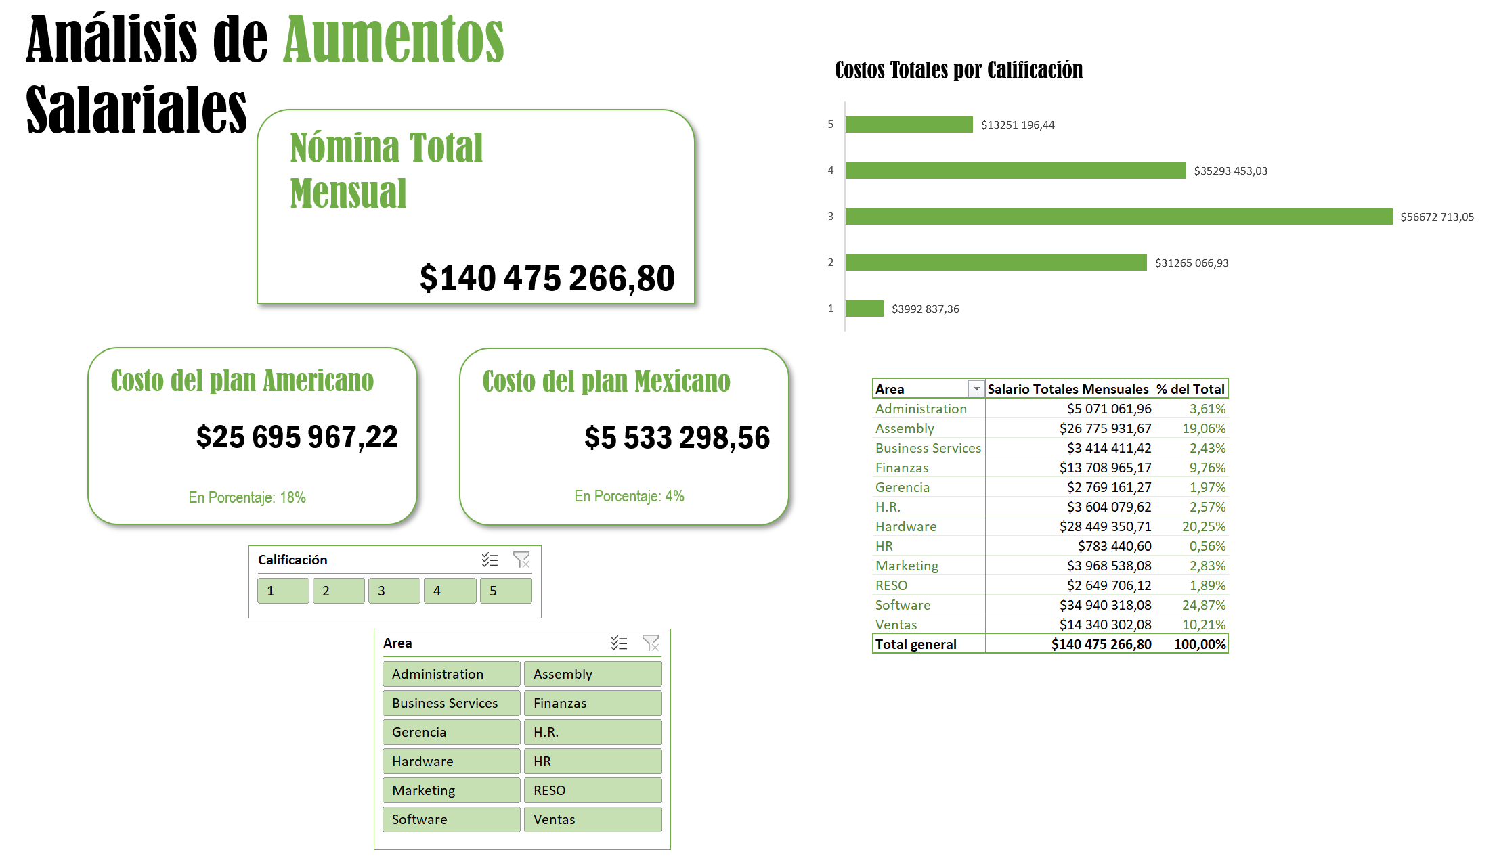Select Administration in the Area slicer

pos(451,673)
